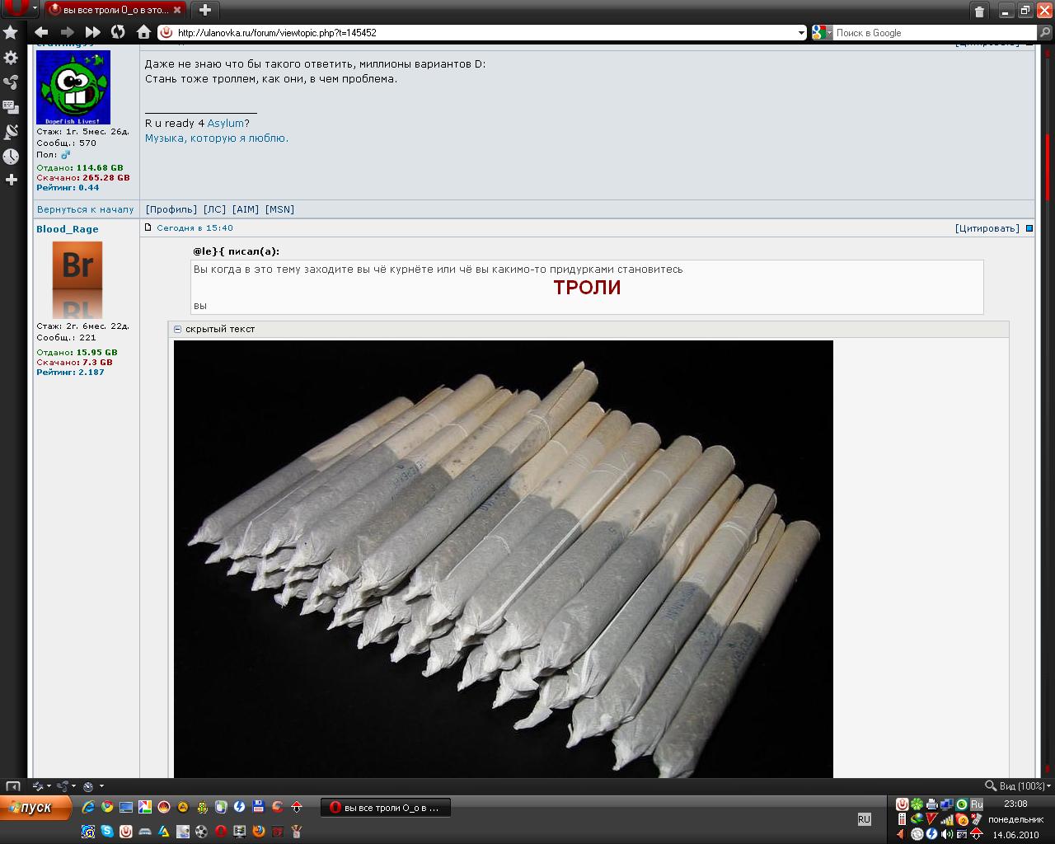Go to the Home page

point(143,32)
